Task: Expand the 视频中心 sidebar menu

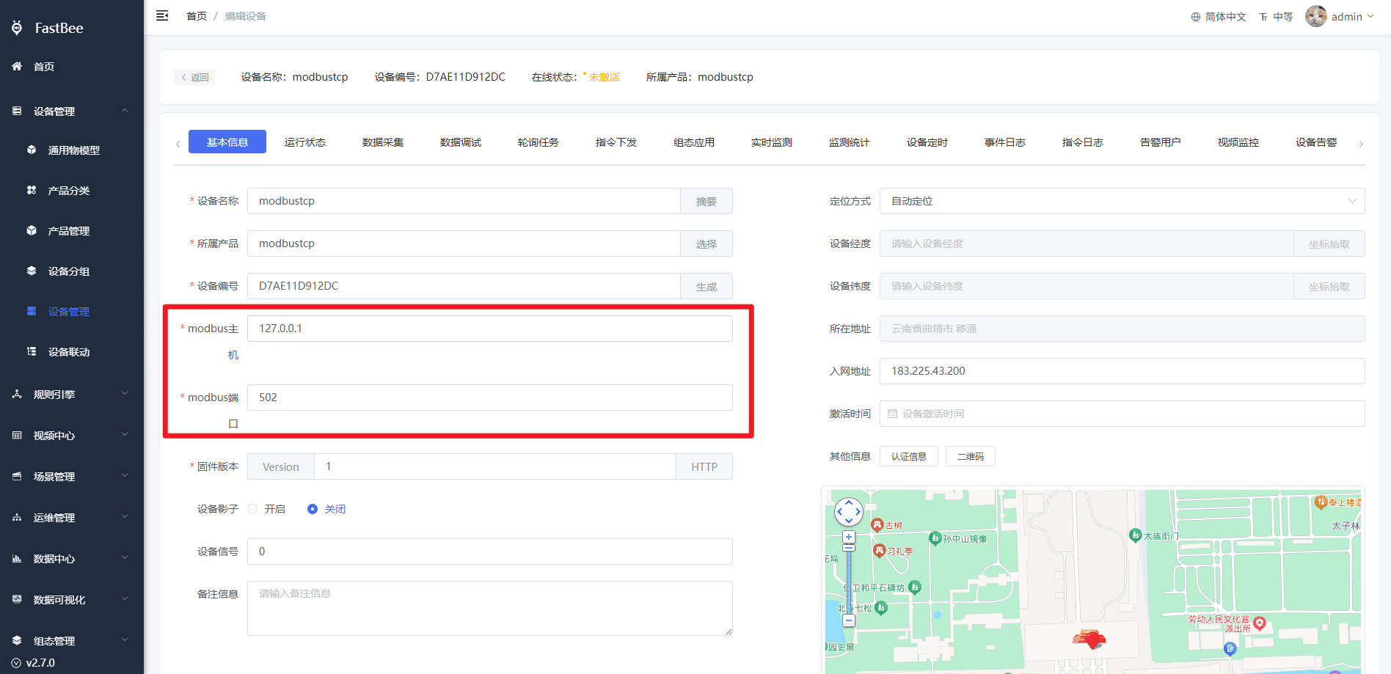Action: point(72,436)
